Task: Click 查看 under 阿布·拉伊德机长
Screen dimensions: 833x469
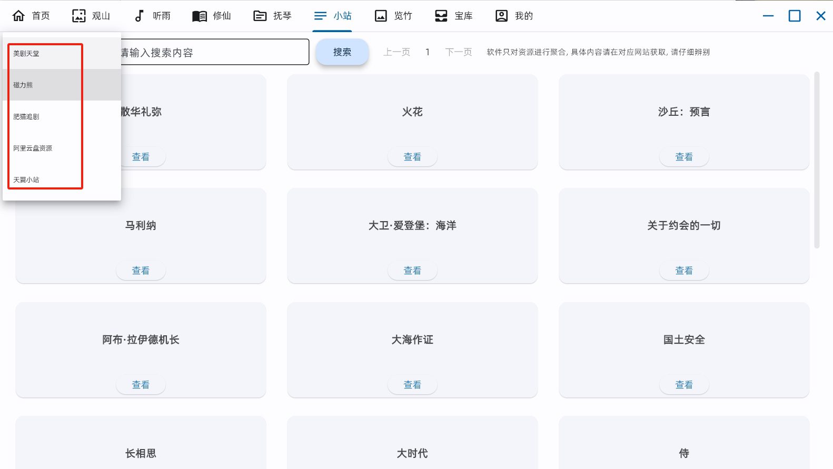Action: pyautogui.click(x=141, y=385)
